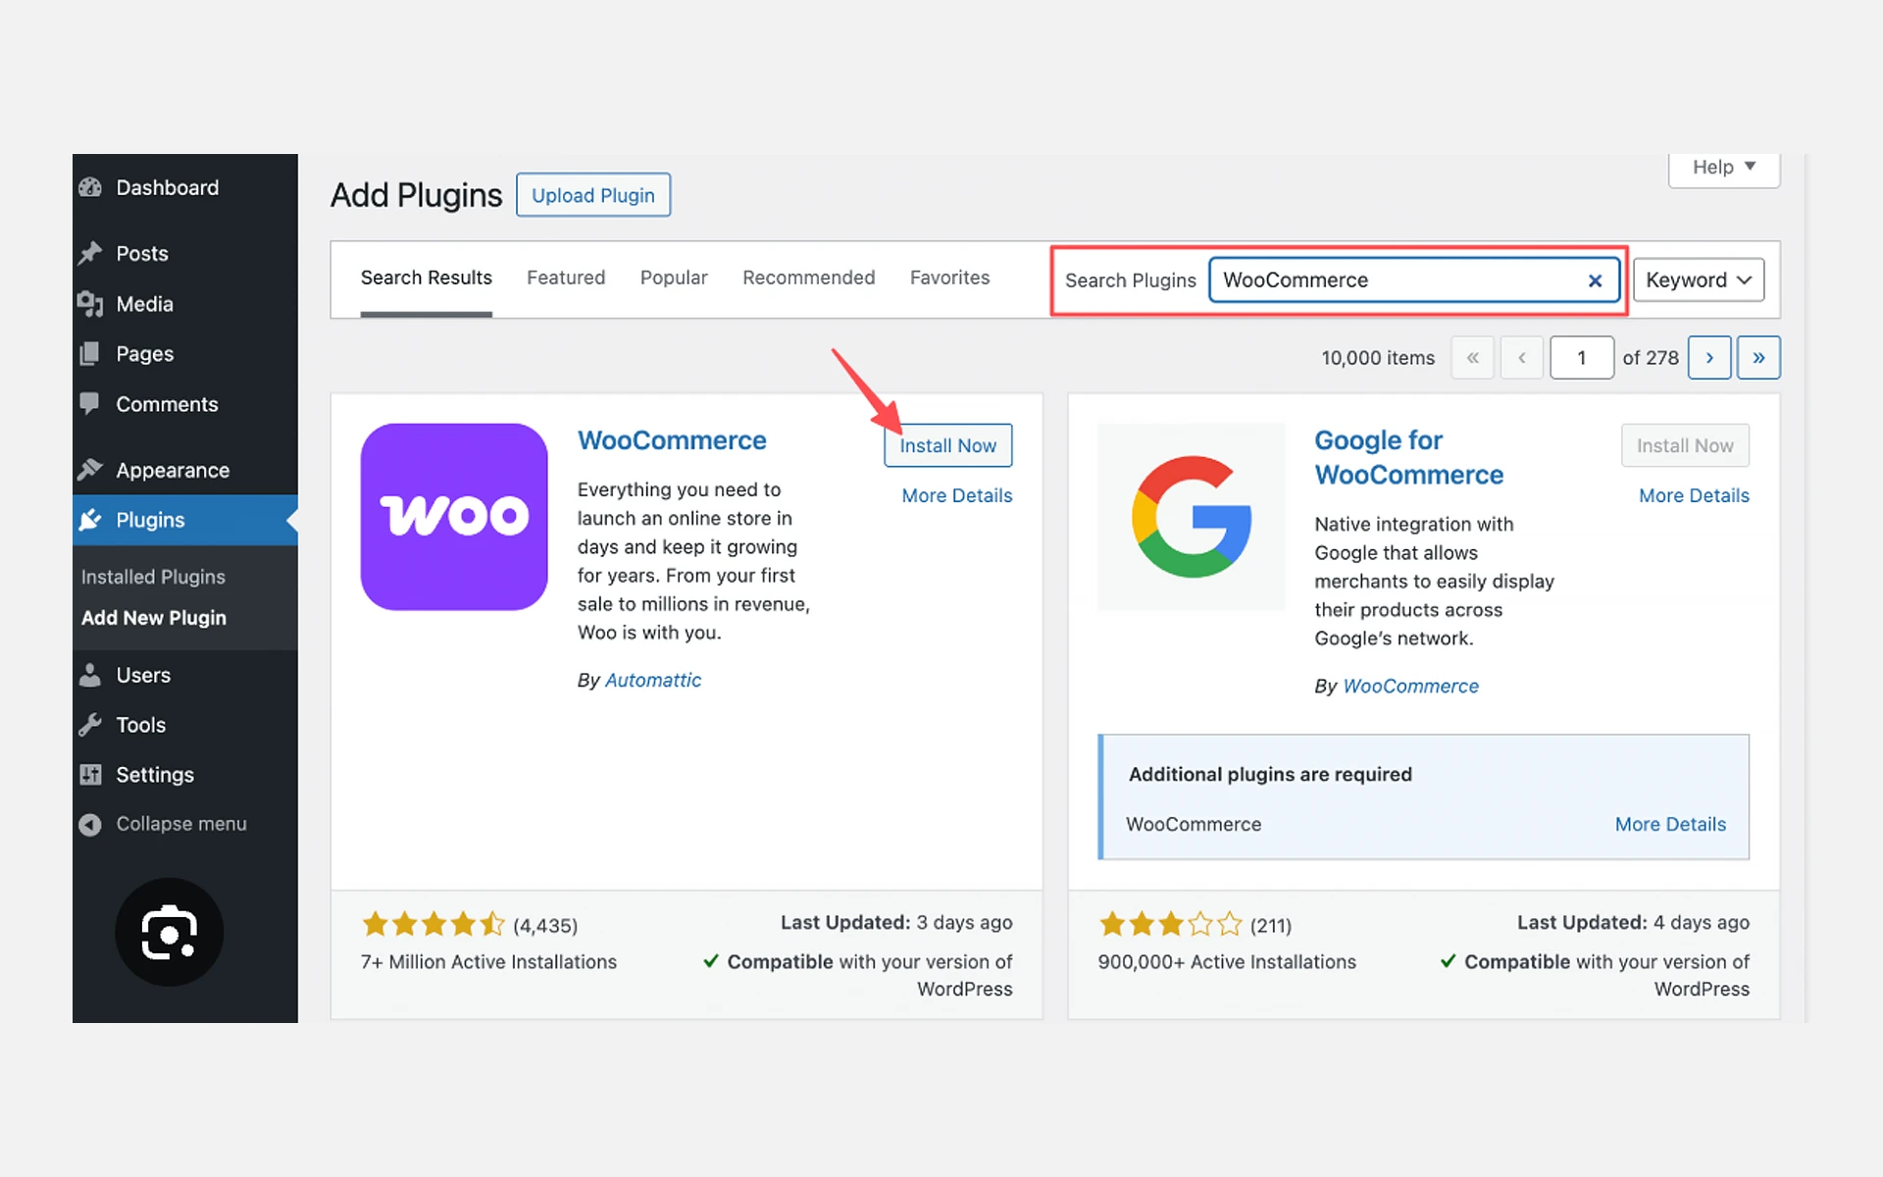The image size is (1883, 1177).
Task: Click the Media library icon
Action: coord(90,304)
